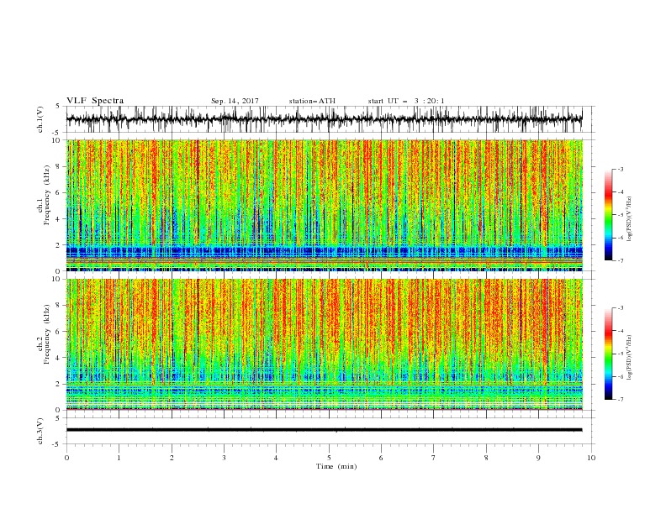Click the 'start UT = 3 :20: 1' text
Viewport: 666px width, 514px height.
[x=406, y=101]
